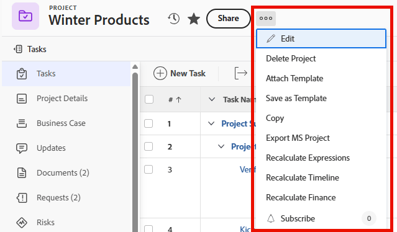Check the box for task row 1
The image size is (397, 232).
pos(148,123)
